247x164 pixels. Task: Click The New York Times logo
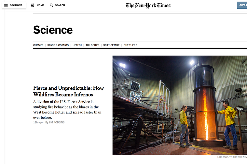pos(148,5)
